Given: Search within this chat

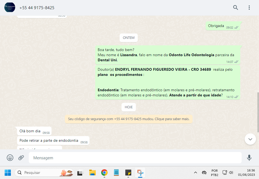Looking at the screenshot, I should pyautogui.click(x=236, y=8).
